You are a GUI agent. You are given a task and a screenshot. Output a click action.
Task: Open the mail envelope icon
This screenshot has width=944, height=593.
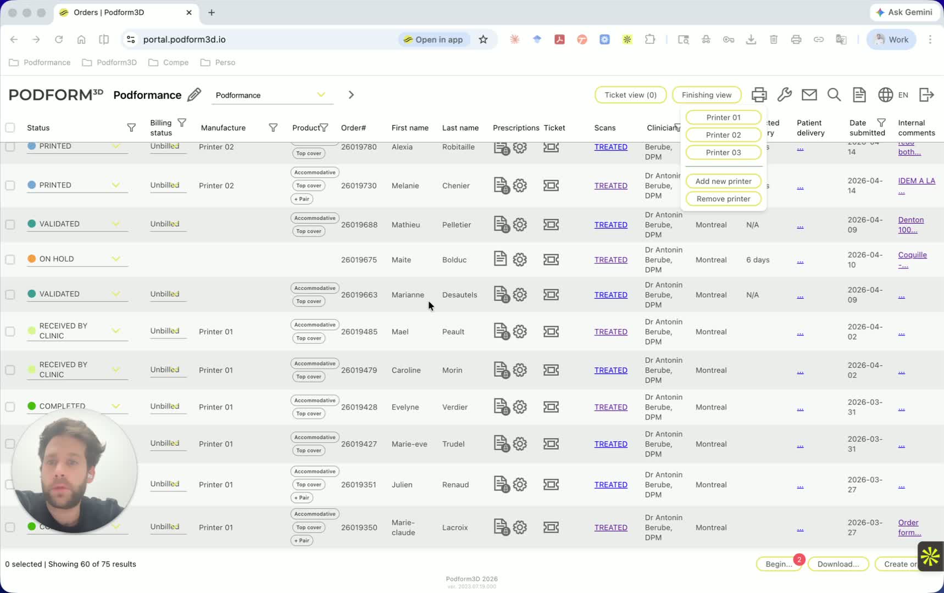coord(809,95)
